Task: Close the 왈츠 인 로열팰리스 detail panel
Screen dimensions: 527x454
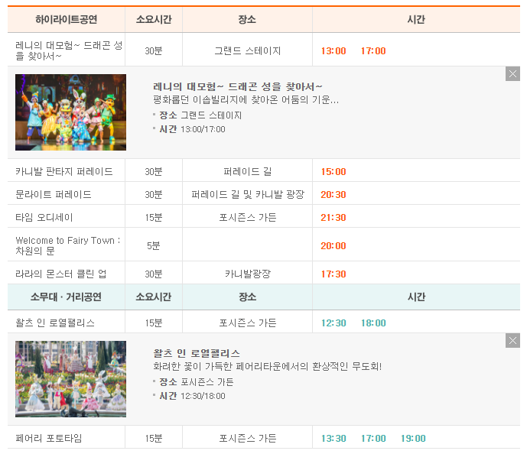Action: coord(512,341)
